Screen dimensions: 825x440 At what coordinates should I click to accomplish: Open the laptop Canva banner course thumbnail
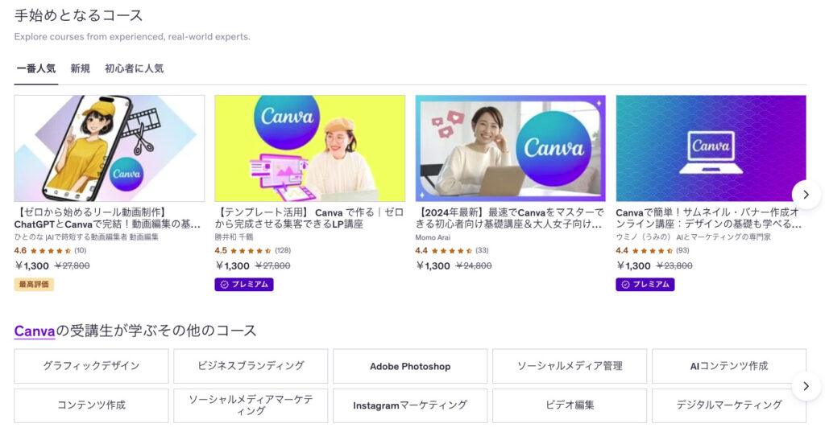(711, 148)
